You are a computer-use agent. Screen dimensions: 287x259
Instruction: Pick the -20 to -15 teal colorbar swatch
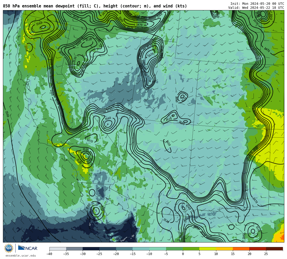[124, 249]
